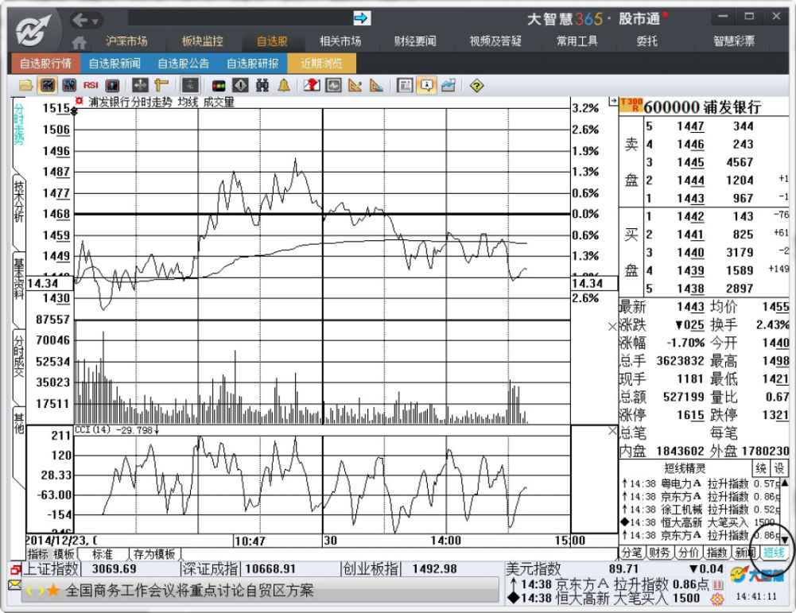Viewport: 796px width, 613px height.
Task: Open the 常用工具 menu
Action: 577,41
